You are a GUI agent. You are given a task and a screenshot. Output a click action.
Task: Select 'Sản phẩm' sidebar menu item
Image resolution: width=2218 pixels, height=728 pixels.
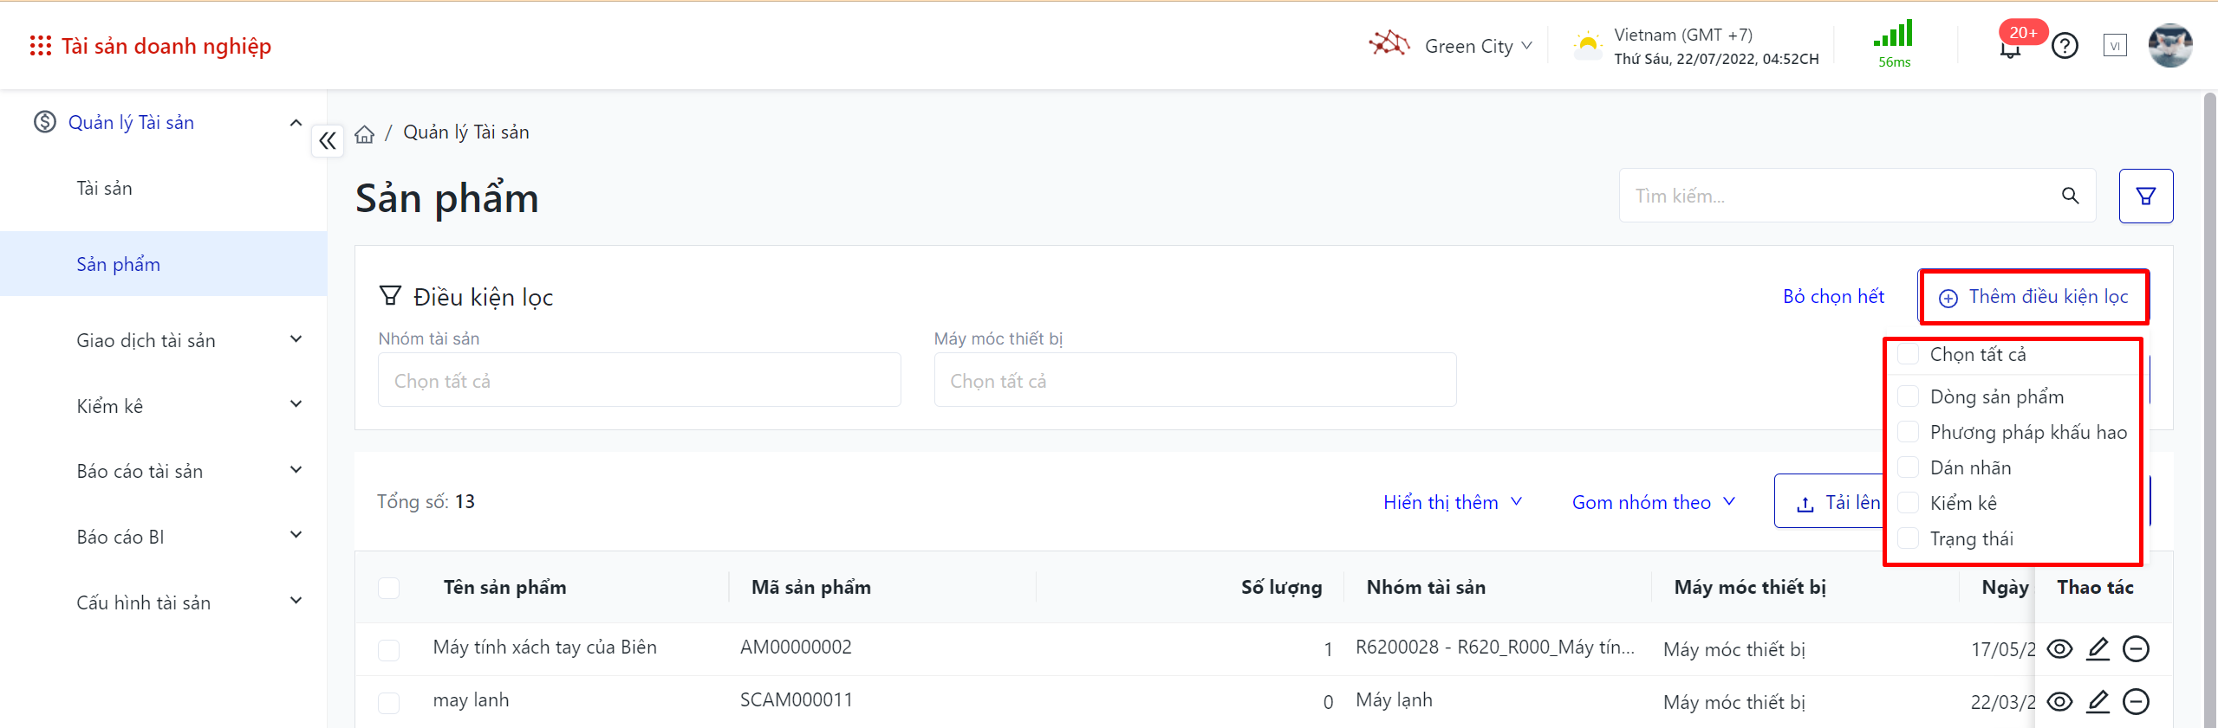(x=119, y=264)
